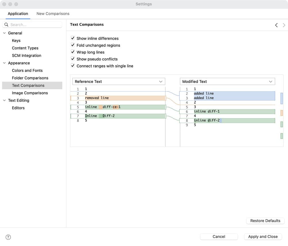Viewport: 288px width, 246px height.
Task: Disable Fold unchanged regions
Action: click(x=73, y=45)
